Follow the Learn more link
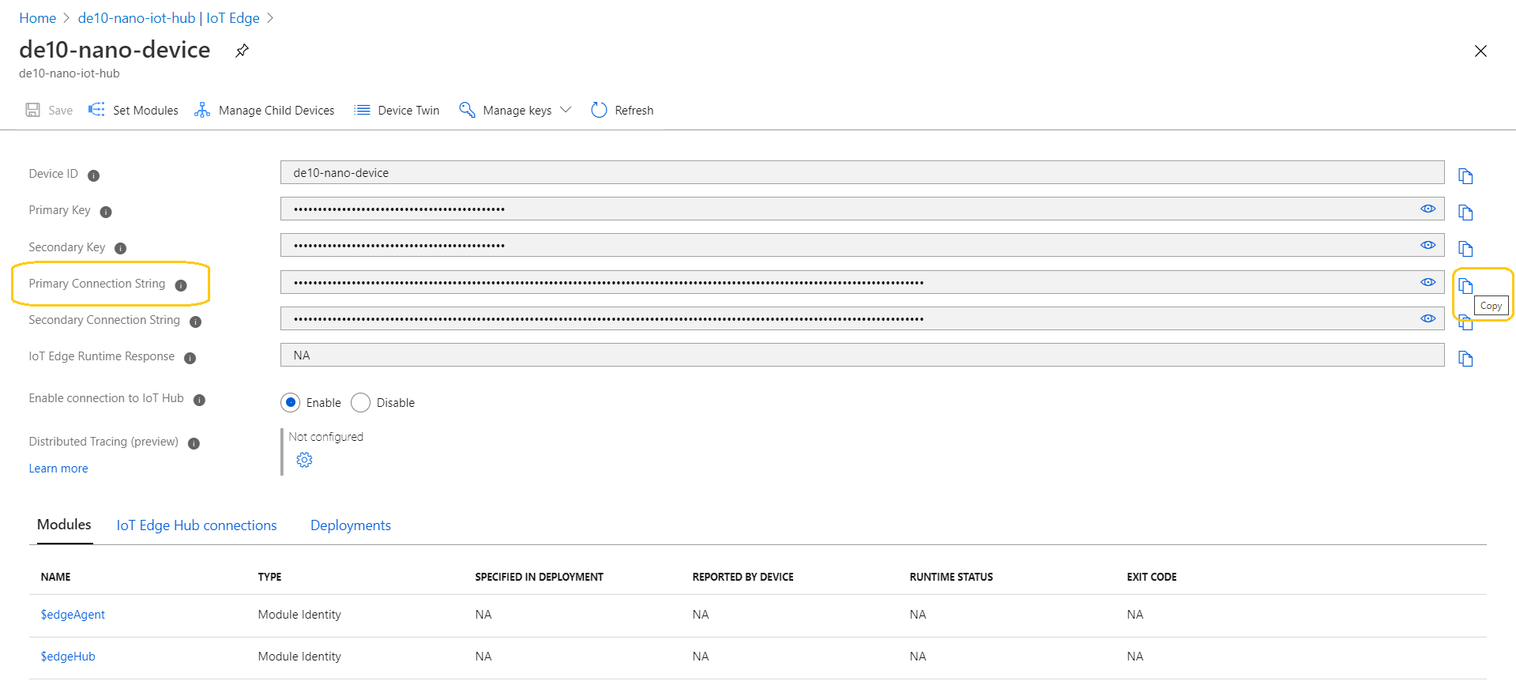Image resolution: width=1516 pixels, height=685 pixels. (58, 469)
